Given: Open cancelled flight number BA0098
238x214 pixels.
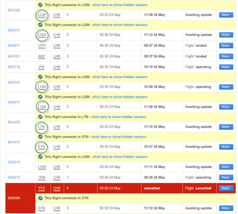Looking at the screenshot, I should tap(14, 198).
